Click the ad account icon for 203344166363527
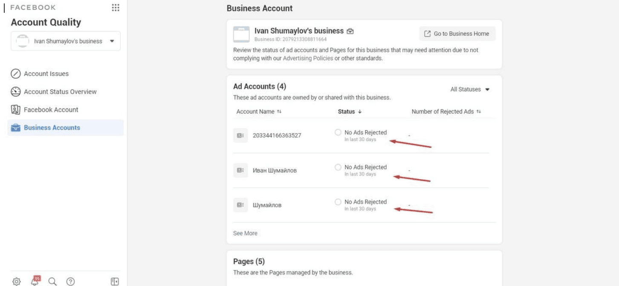Viewport: 619px width, 286px height. (x=240, y=135)
